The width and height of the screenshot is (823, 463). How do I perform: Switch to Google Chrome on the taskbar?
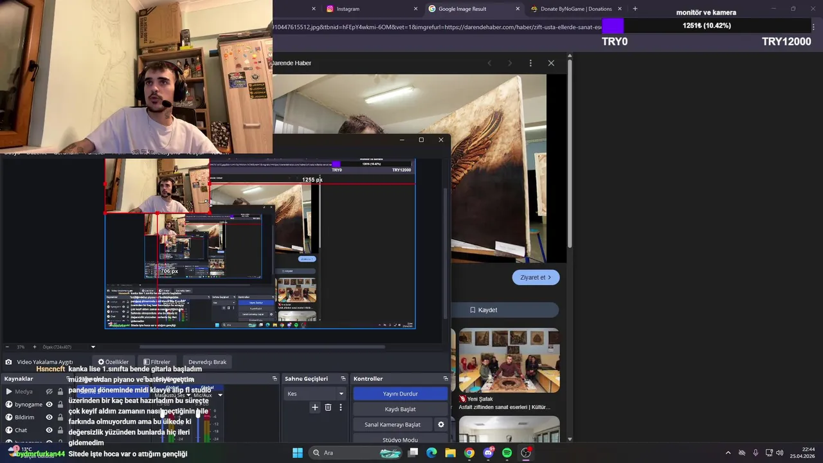[x=469, y=453]
